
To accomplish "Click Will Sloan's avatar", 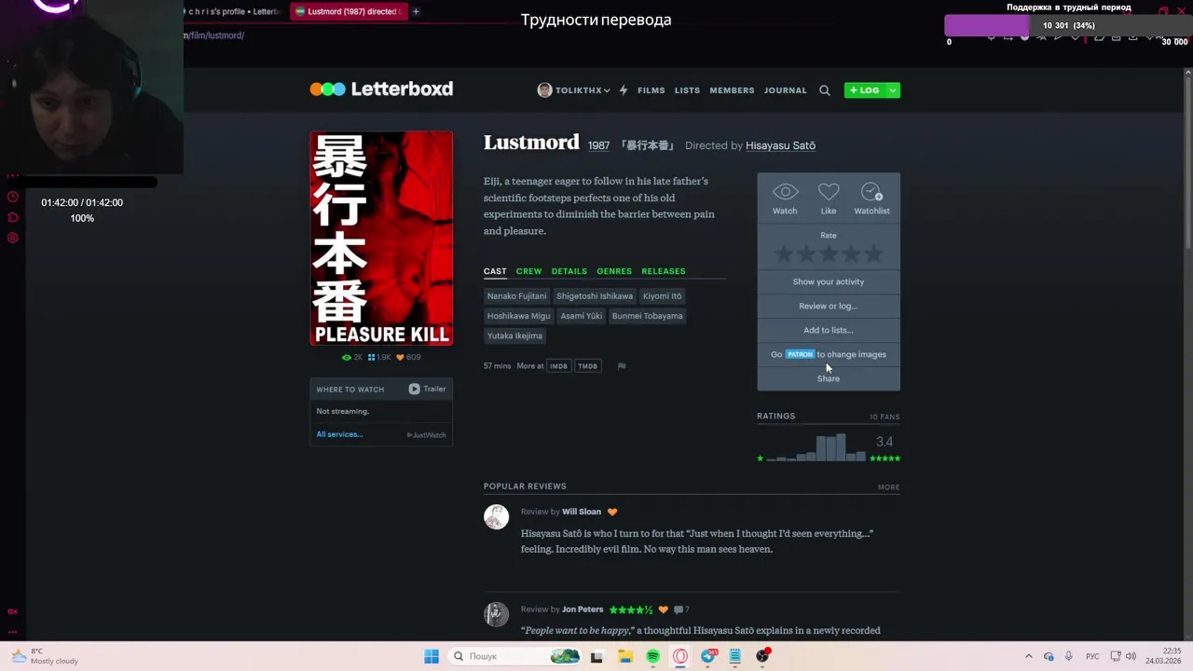I will (x=496, y=516).
